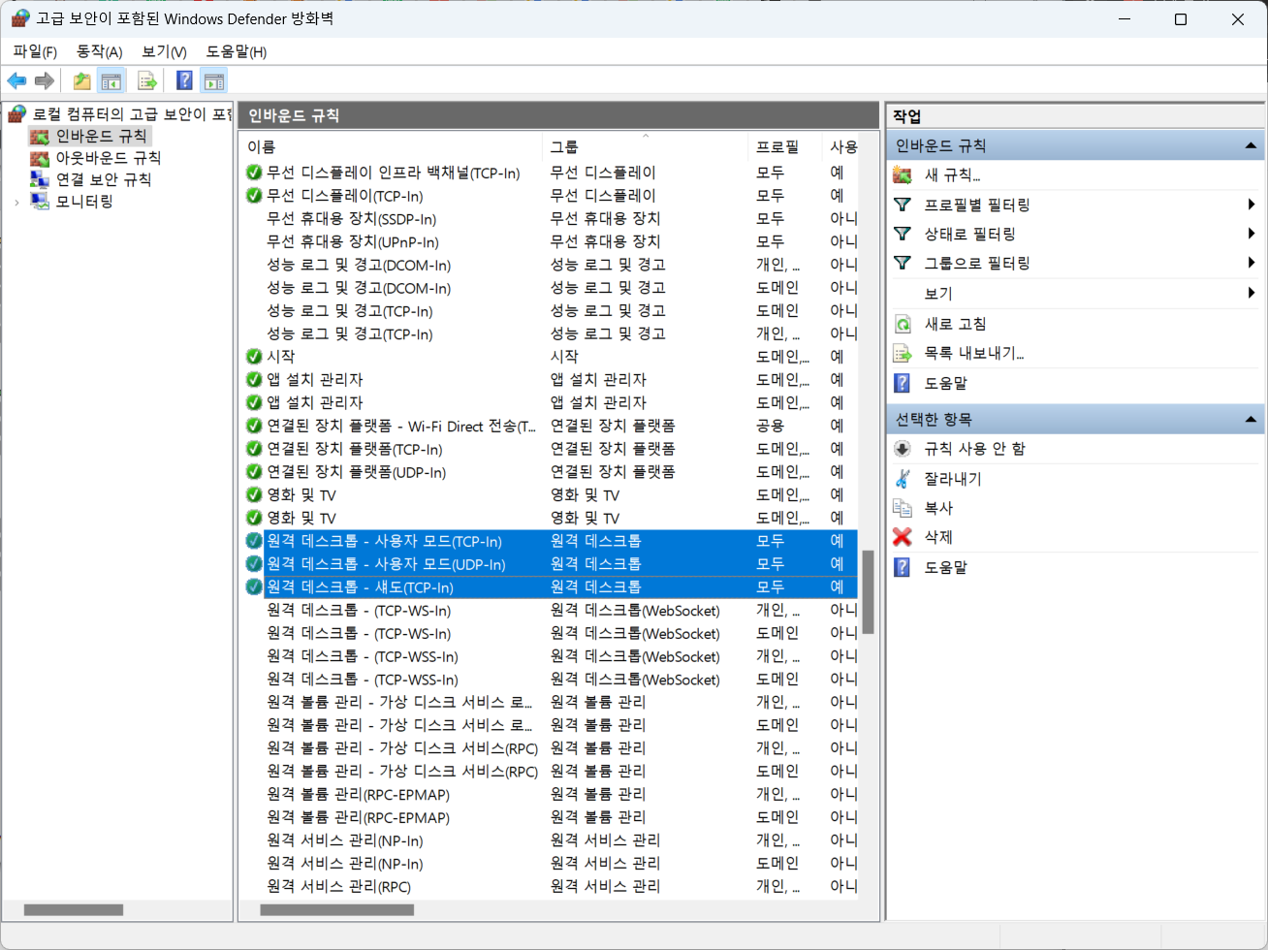Click the 인바운드 규칙 tree icon
Image resolution: width=1268 pixels, height=950 pixels.
pos(40,137)
